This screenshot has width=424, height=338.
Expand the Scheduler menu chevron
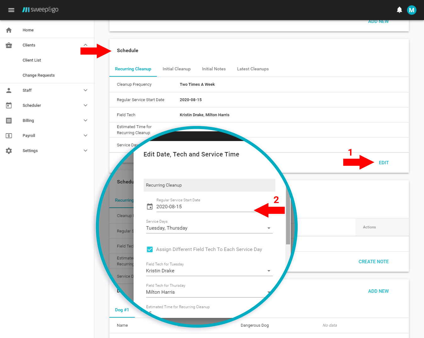[85, 105]
